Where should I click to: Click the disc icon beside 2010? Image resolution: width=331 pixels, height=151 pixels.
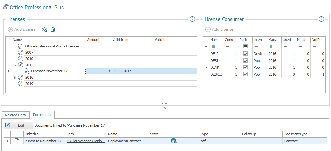point(20,59)
